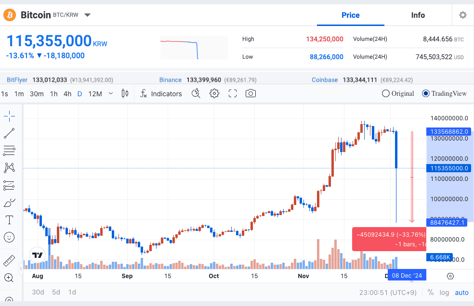Select the 30m interval
This screenshot has width=474, height=306.
[x=37, y=94]
